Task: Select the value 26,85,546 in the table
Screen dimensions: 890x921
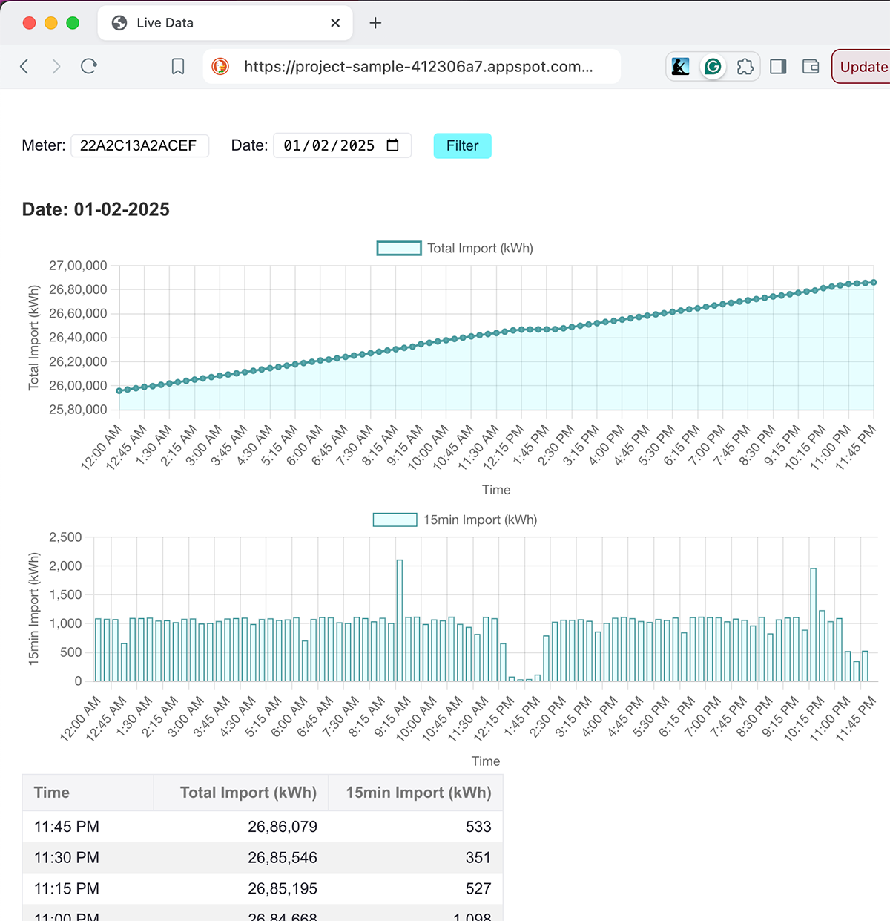Action: [x=283, y=858]
